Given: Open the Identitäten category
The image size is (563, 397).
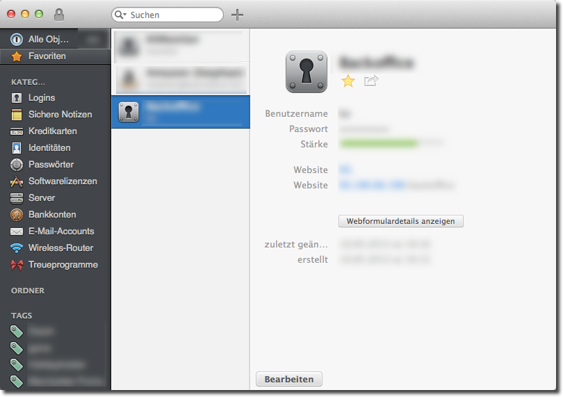Looking at the screenshot, I should coord(49,147).
